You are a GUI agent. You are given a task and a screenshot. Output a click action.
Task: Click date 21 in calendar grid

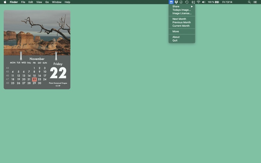coord(29,79)
